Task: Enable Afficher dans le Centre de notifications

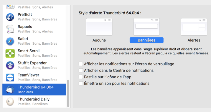Action: 81,70
